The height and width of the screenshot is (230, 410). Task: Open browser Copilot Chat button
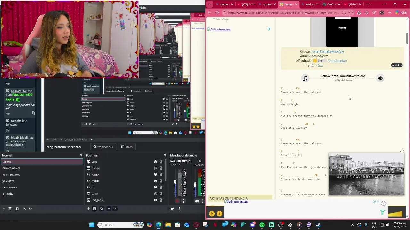point(401,13)
